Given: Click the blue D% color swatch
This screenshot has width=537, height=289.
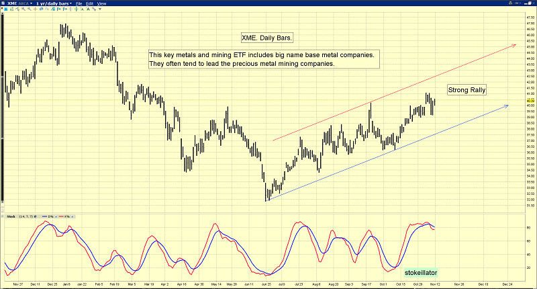Looking at the screenshot, I should (x=44, y=216).
